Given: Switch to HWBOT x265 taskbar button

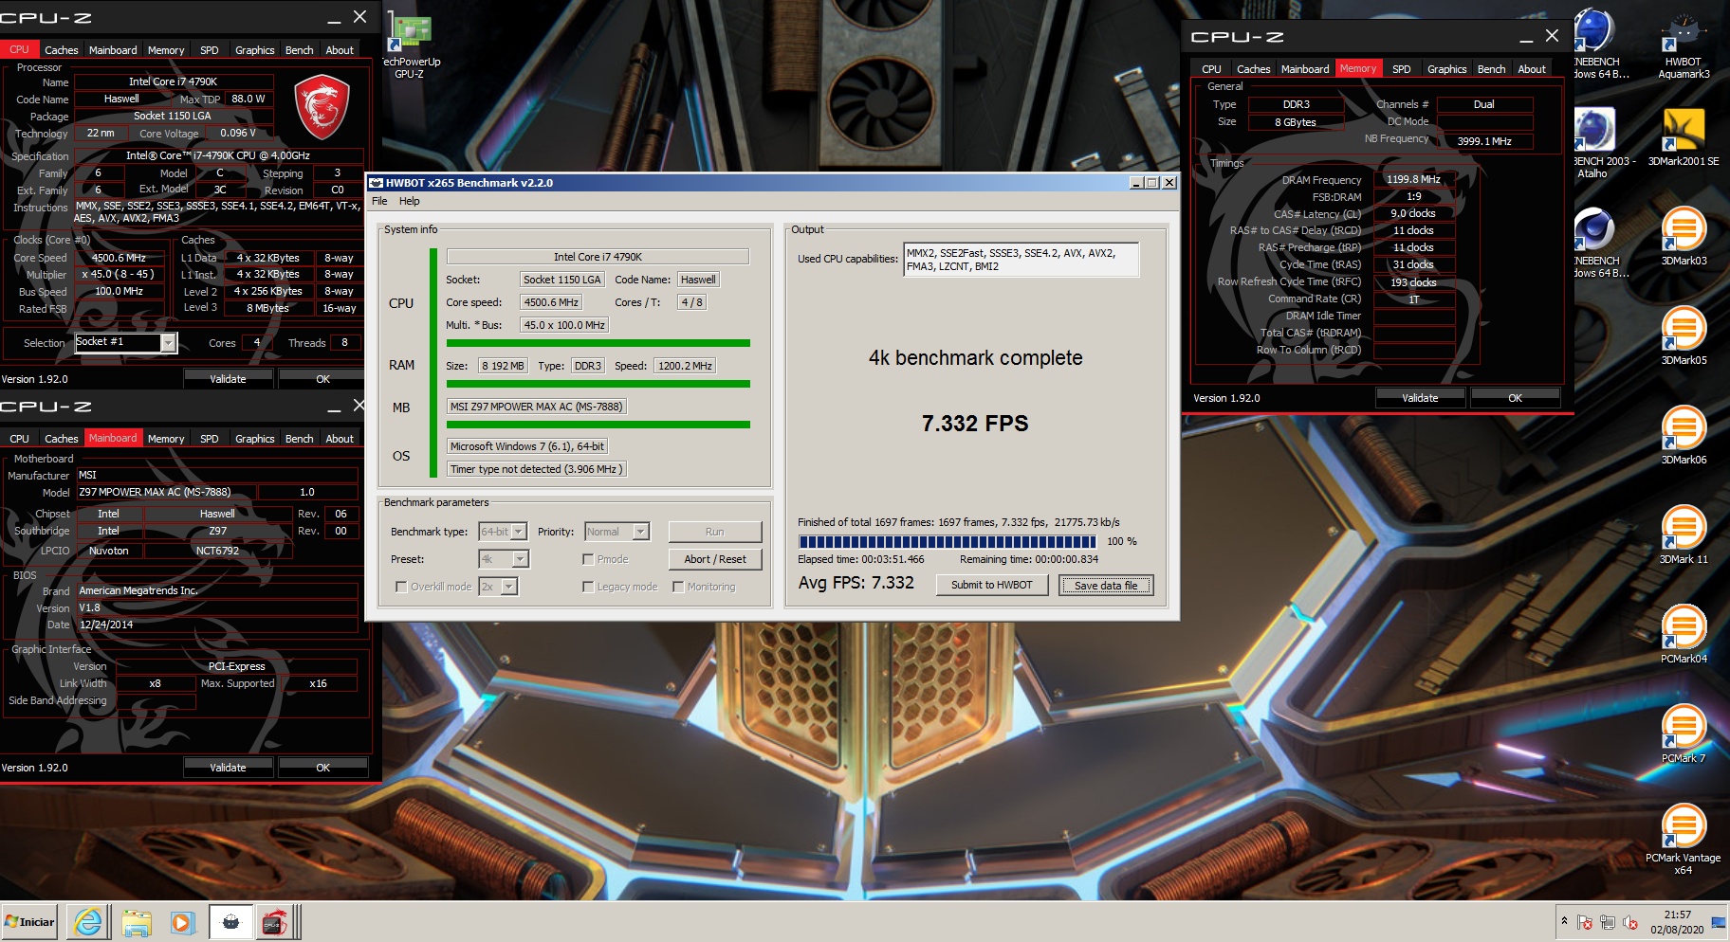Looking at the screenshot, I should click(230, 921).
